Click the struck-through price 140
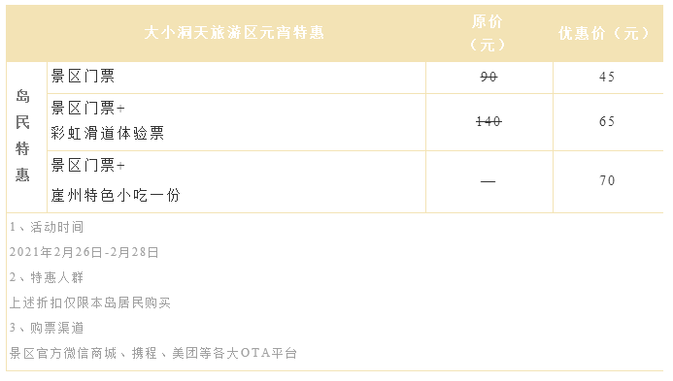This screenshot has width=673, height=381. tap(488, 122)
